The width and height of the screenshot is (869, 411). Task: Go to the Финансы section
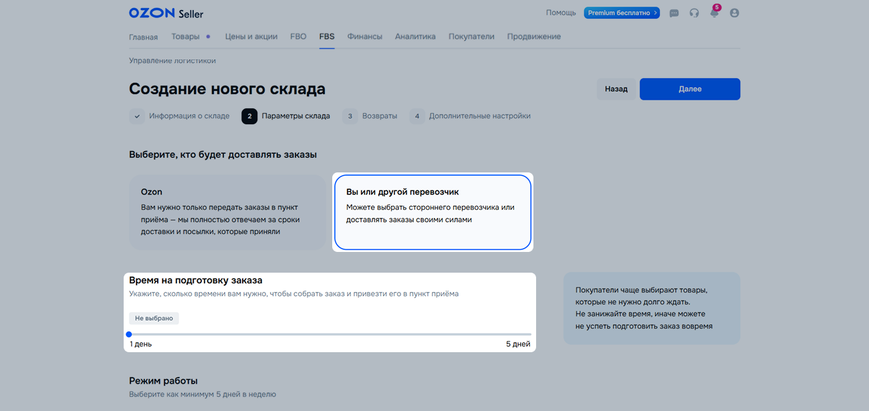click(x=364, y=37)
